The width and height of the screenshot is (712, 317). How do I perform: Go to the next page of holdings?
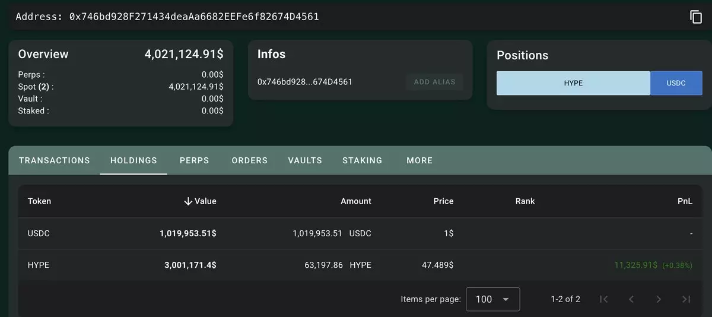point(659,299)
